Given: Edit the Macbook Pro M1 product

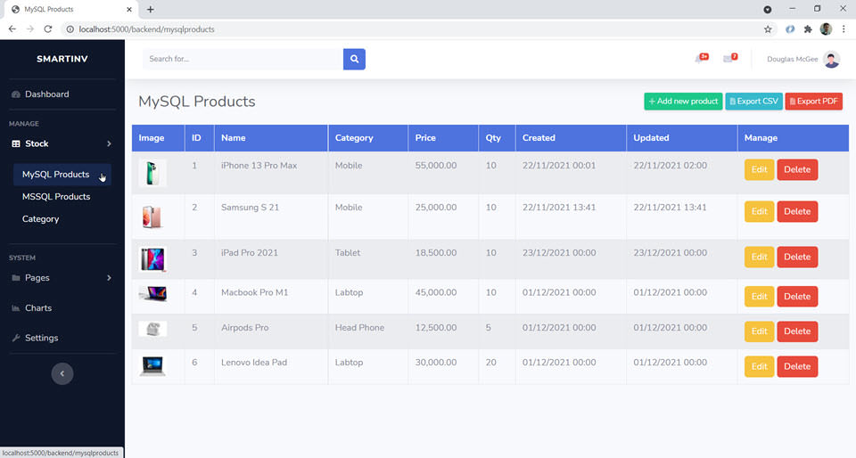Looking at the screenshot, I should point(759,297).
